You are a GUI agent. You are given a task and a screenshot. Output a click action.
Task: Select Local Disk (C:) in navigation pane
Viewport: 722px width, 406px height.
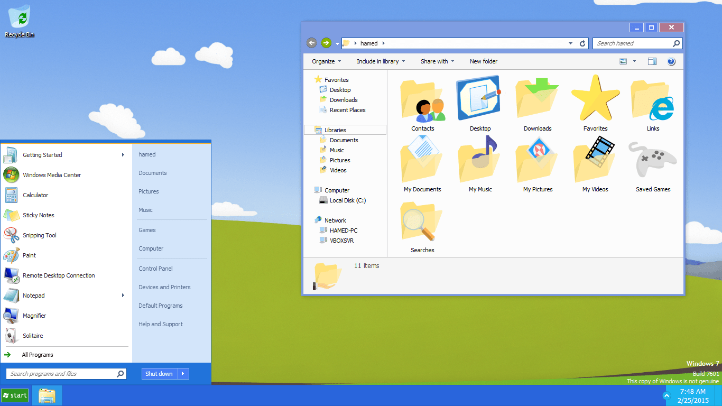[348, 200]
